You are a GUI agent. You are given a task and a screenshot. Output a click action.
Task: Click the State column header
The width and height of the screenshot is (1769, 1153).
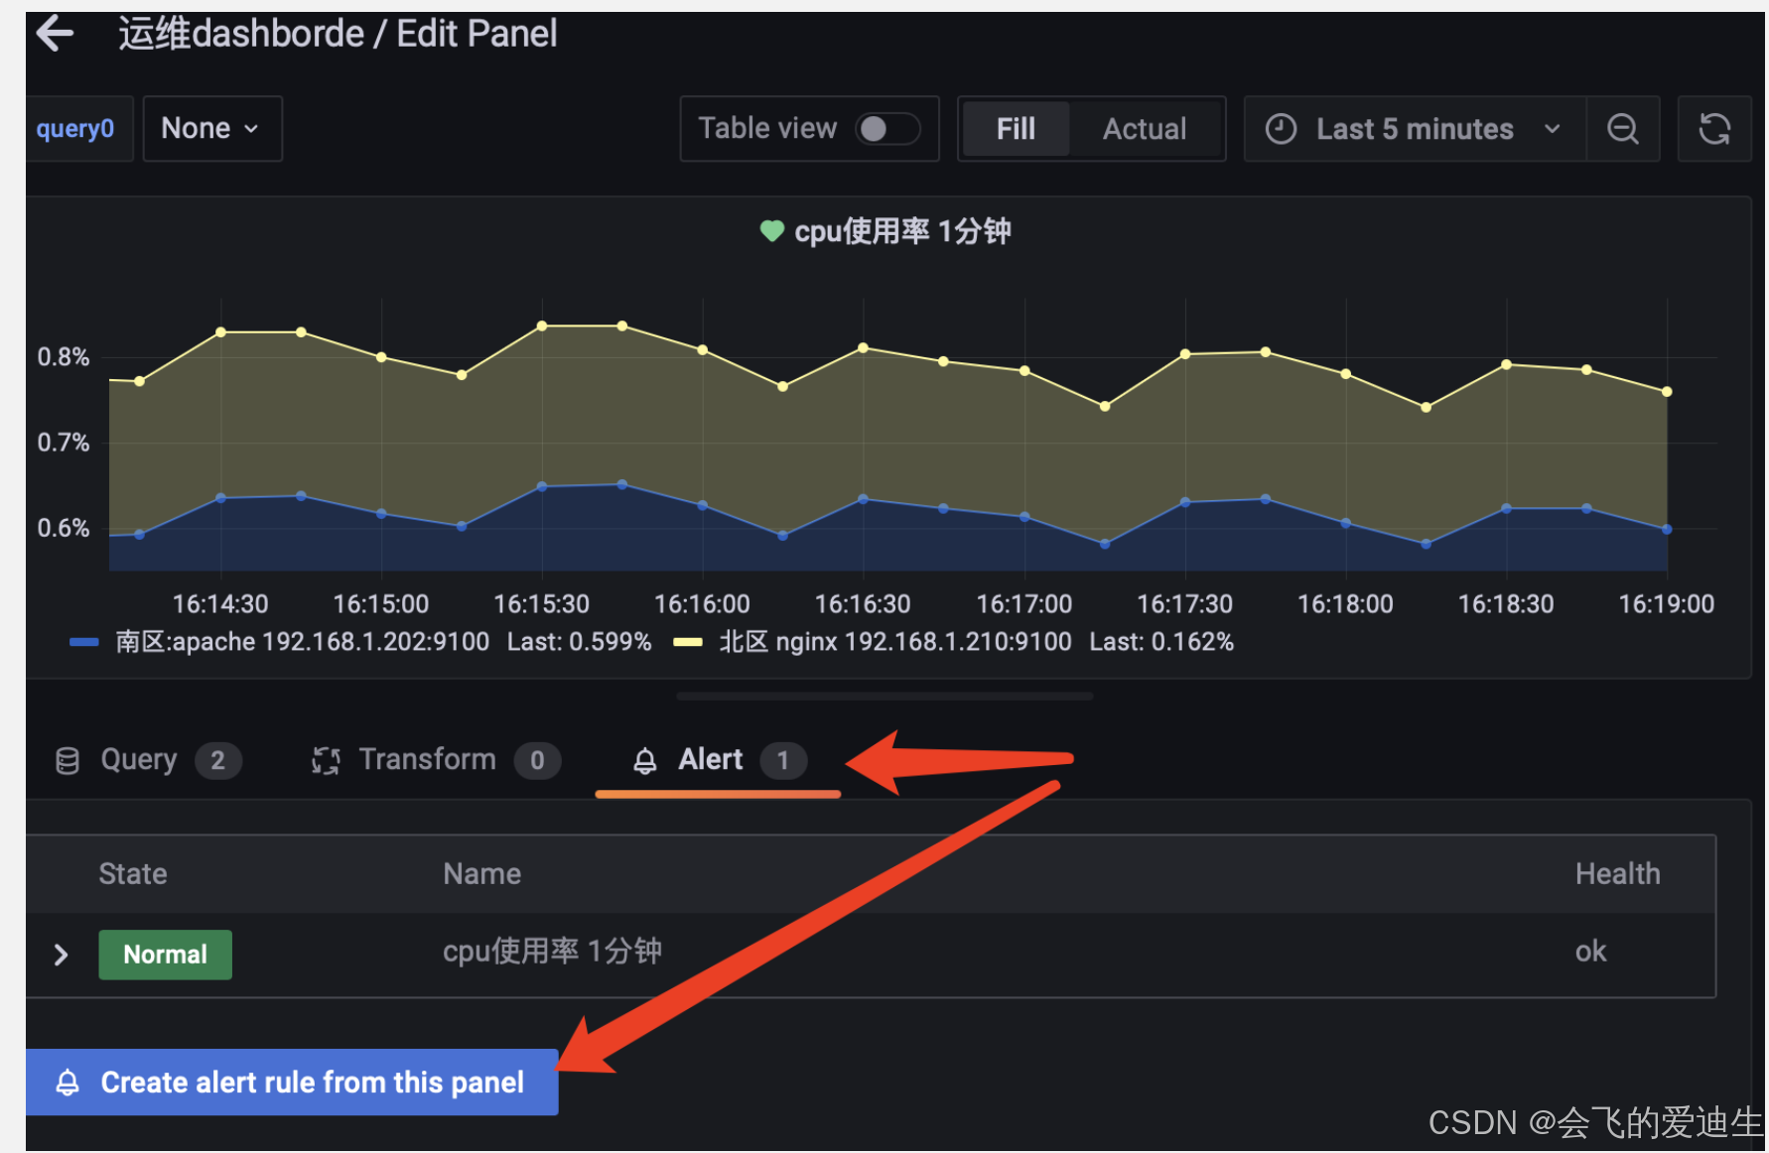(x=133, y=873)
